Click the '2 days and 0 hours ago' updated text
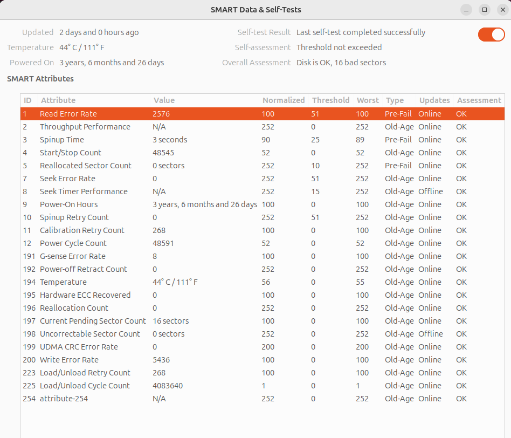 [x=99, y=32]
